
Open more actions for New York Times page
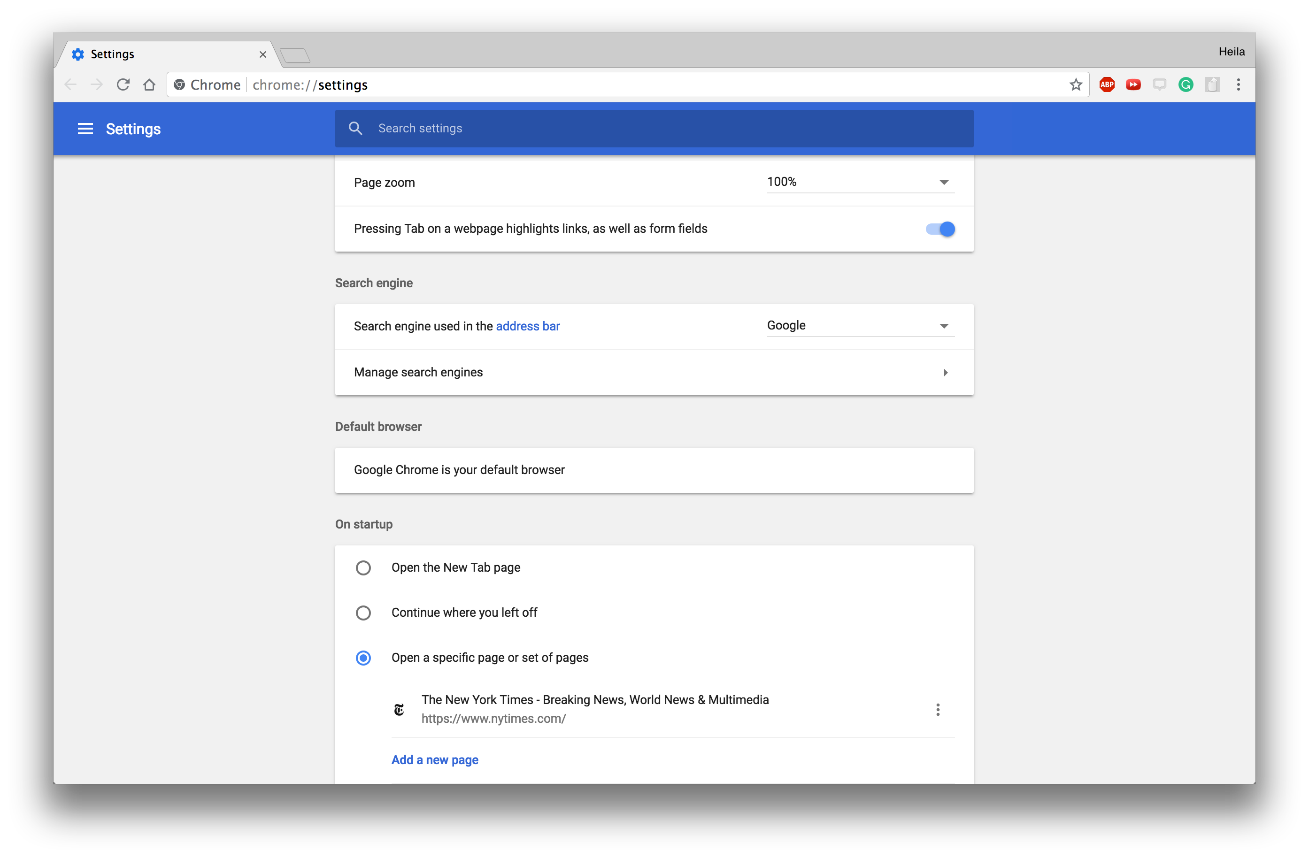(938, 710)
